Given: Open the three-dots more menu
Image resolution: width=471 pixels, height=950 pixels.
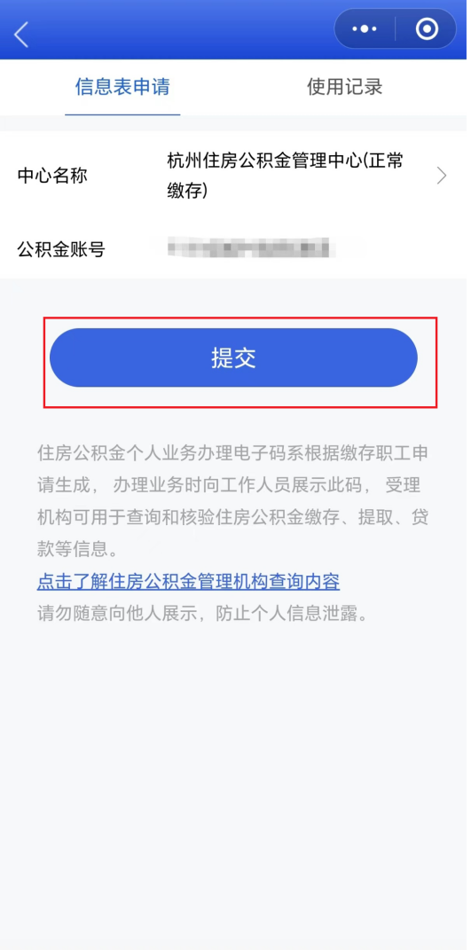Looking at the screenshot, I should coord(365,28).
